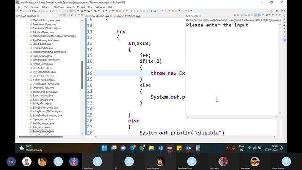Open the Run dropdown arrow in toolbar
The height and width of the screenshot is (170, 302).
click(x=85, y=11)
